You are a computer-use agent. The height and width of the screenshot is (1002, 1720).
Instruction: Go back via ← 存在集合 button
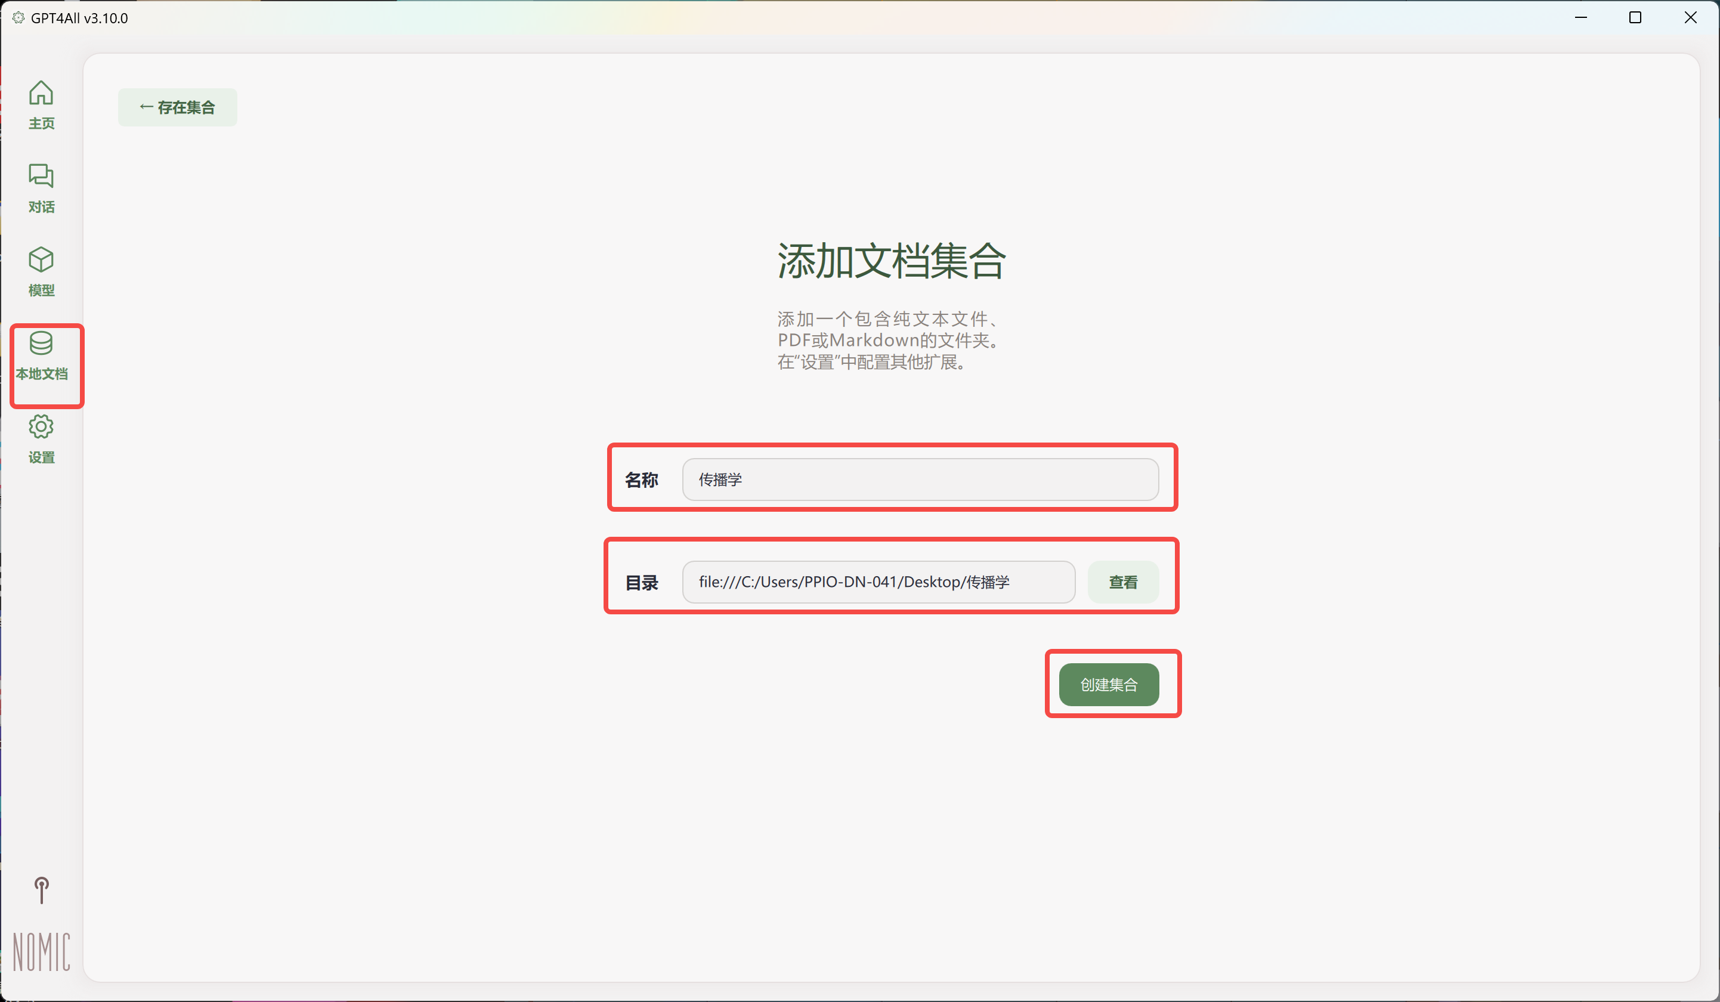(x=178, y=107)
